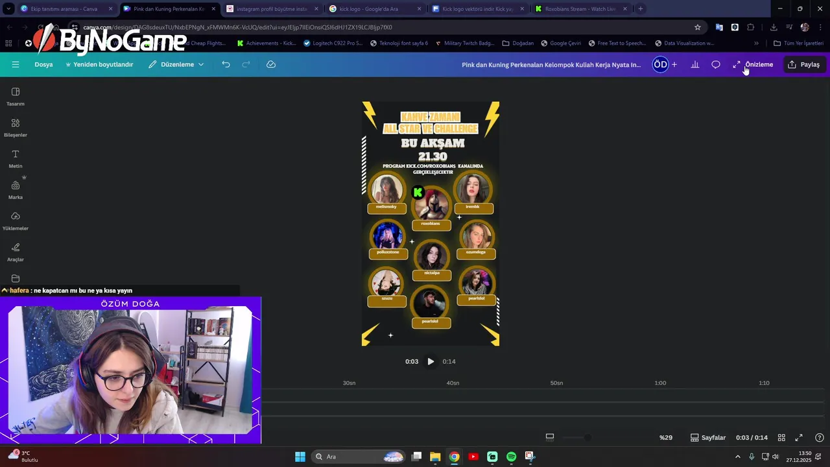Open Chrome downloads icon

tap(774, 27)
